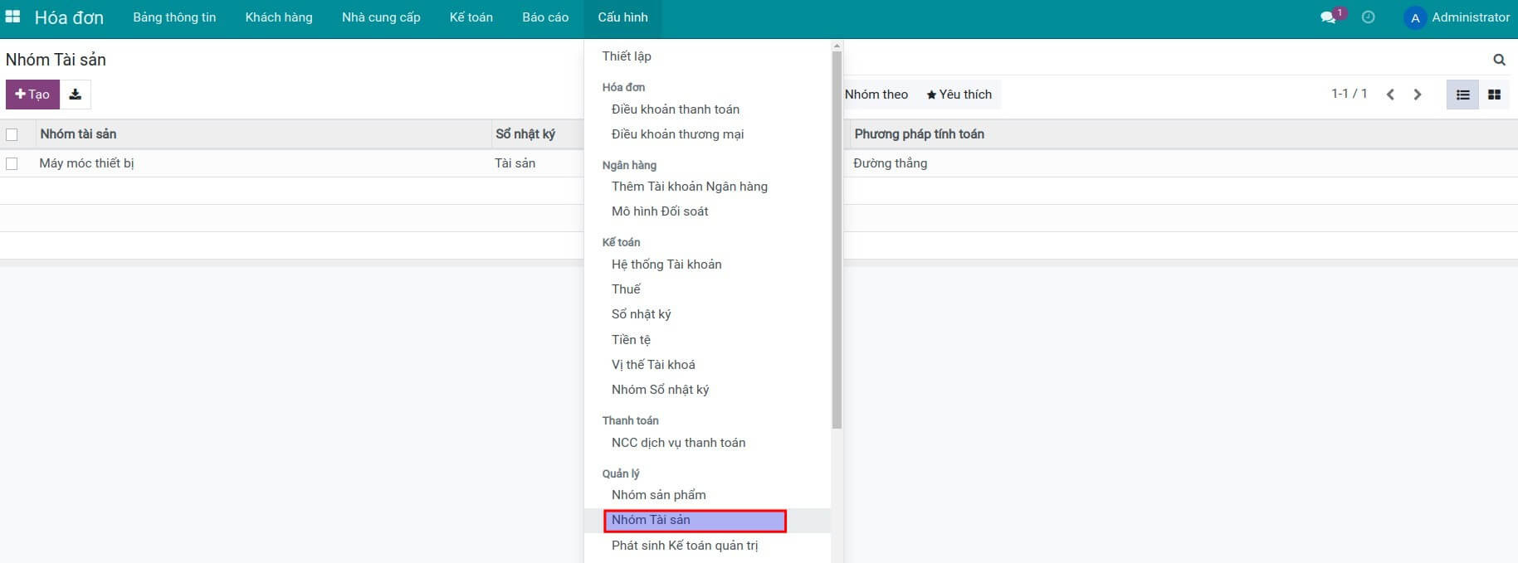The width and height of the screenshot is (1518, 563).
Task: Switch to kanban view icon
Action: (1494, 95)
